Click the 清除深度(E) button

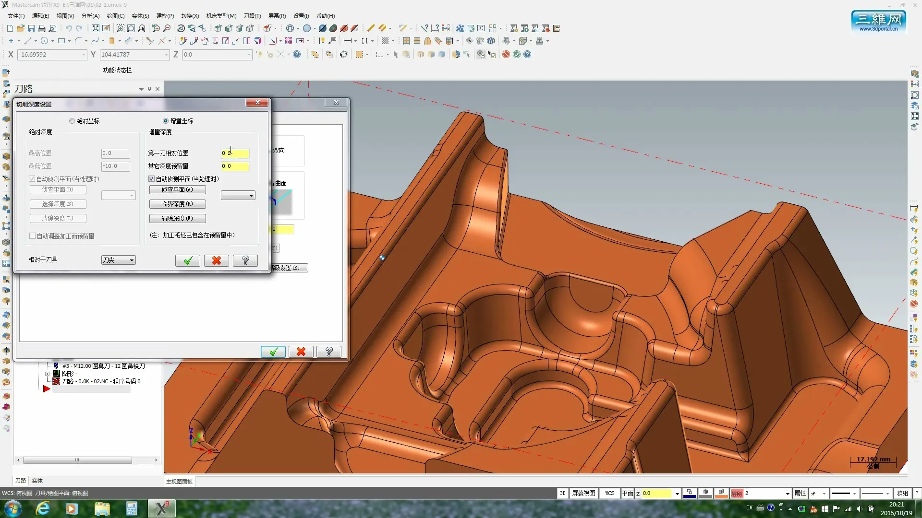tap(177, 219)
